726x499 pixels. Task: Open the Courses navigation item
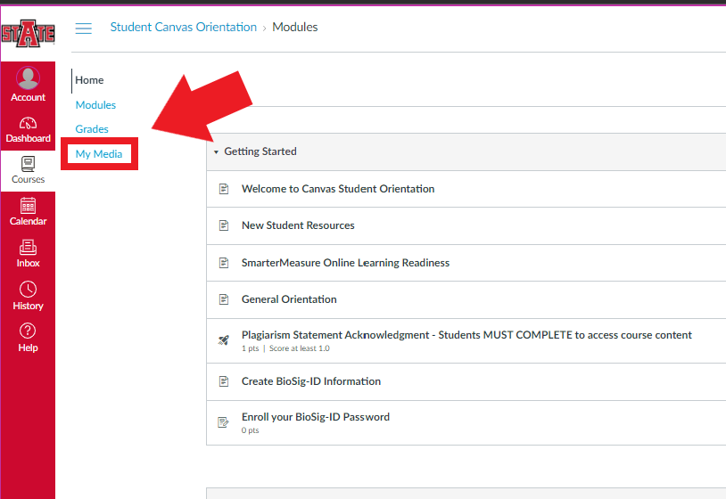click(x=28, y=171)
